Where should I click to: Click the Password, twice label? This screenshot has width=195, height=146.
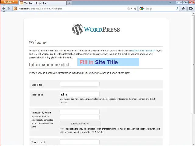41,113
